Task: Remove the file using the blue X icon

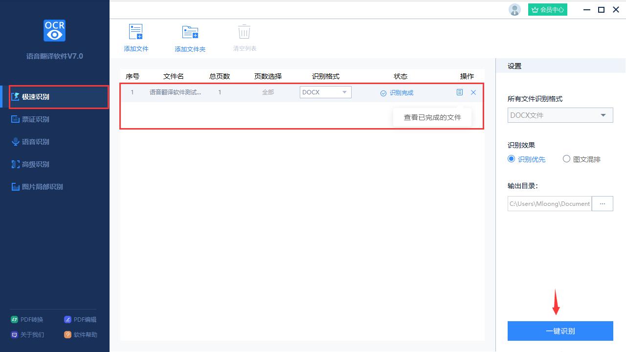Action: [473, 92]
